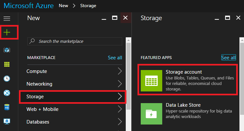Select the Data Lake Store icon
The height and width of the screenshot is (131, 244).
click(151, 114)
